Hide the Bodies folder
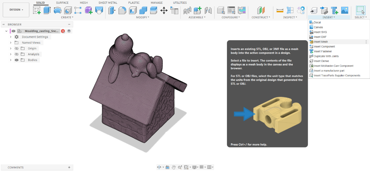 17,60
